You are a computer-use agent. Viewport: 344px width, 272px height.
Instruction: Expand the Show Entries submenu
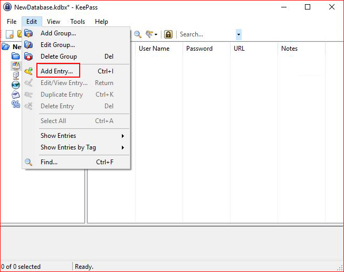coord(76,136)
